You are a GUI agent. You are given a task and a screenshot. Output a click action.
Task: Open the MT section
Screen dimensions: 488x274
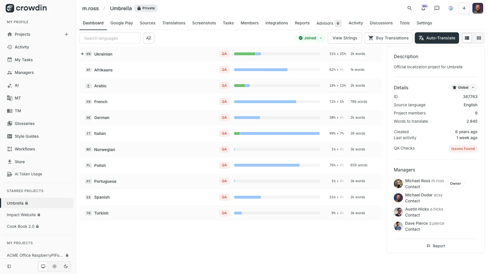pos(18,98)
